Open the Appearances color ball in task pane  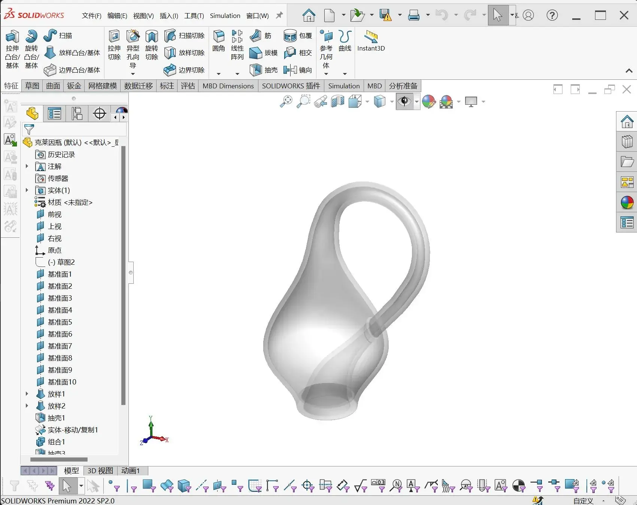(627, 203)
